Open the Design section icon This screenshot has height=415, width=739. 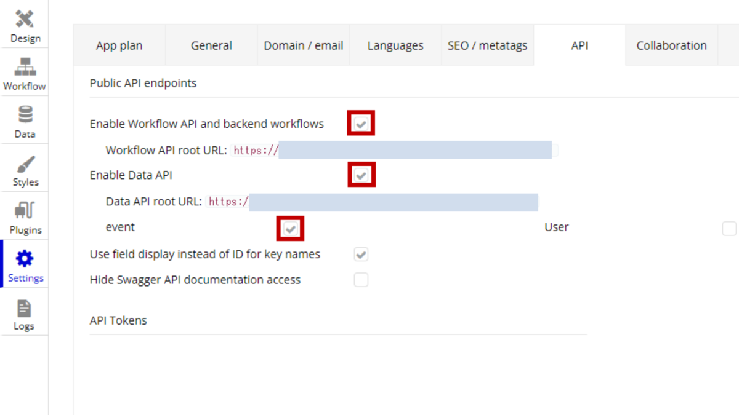(x=25, y=19)
